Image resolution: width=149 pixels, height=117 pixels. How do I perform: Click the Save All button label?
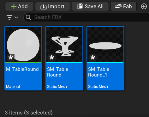(x=94, y=6)
